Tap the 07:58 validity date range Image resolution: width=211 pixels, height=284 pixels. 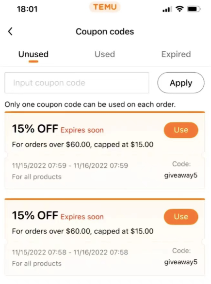click(x=70, y=252)
